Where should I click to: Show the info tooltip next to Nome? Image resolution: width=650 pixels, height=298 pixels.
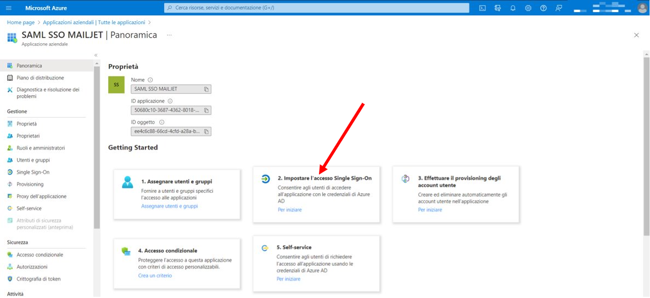pos(150,79)
